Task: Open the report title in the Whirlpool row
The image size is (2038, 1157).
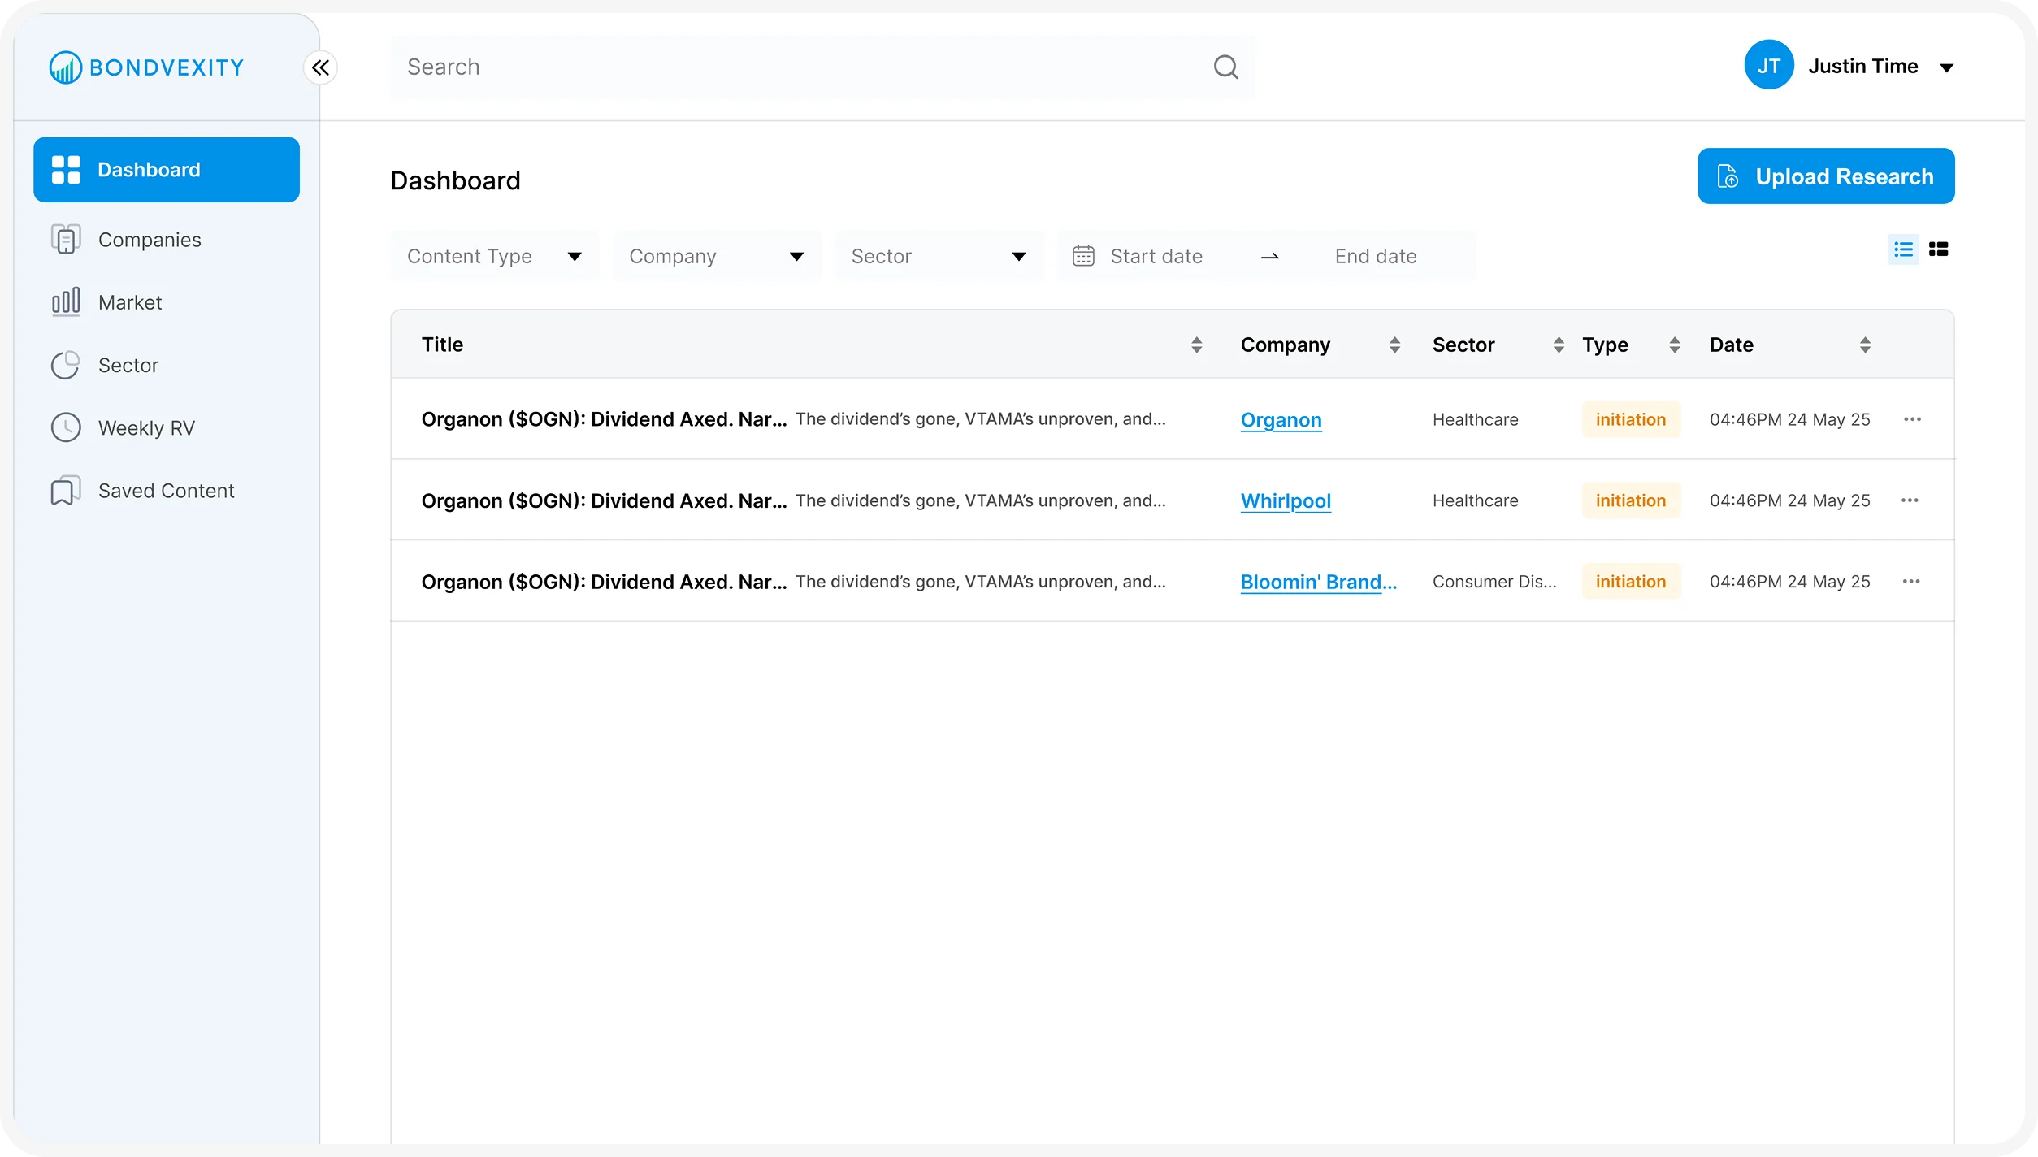Action: 604,500
